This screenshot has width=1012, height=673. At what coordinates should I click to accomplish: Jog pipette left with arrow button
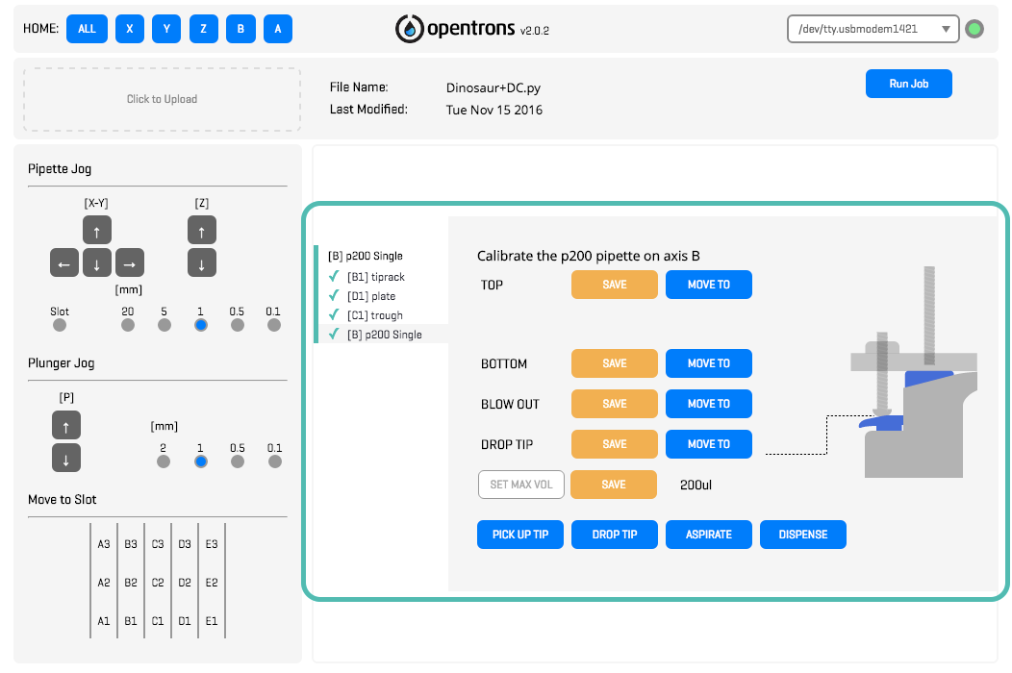coord(63,262)
